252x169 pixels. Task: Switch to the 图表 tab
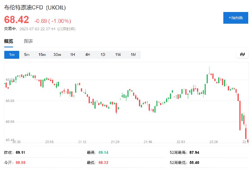point(28,41)
